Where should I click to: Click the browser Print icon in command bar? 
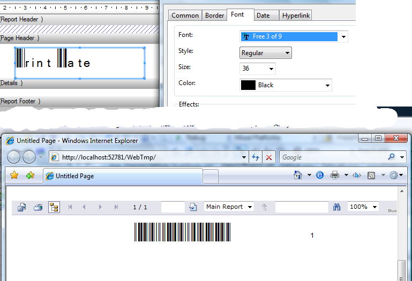(x=335, y=175)
